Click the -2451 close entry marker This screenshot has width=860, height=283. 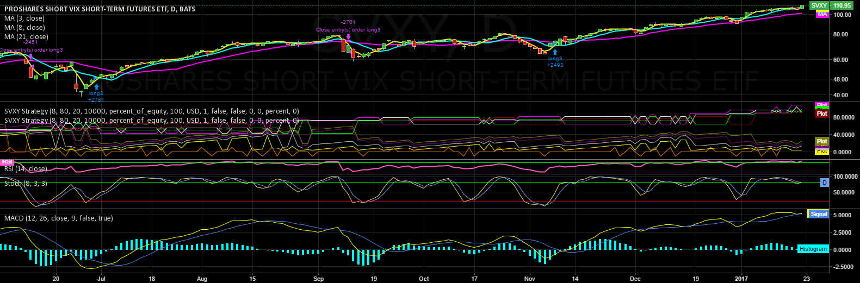click(x=30, y=42)
